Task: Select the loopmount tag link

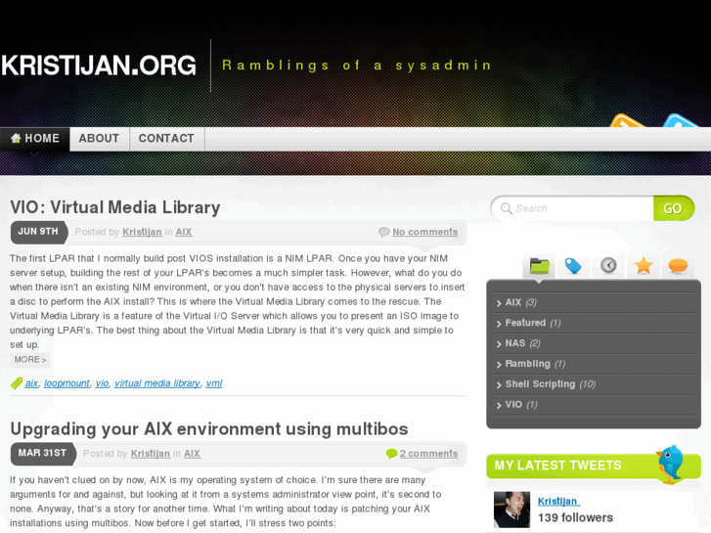Action: point(67,383)
